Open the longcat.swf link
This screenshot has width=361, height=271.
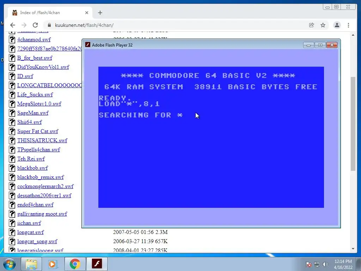pyautogui.click(x=30, y=232)
